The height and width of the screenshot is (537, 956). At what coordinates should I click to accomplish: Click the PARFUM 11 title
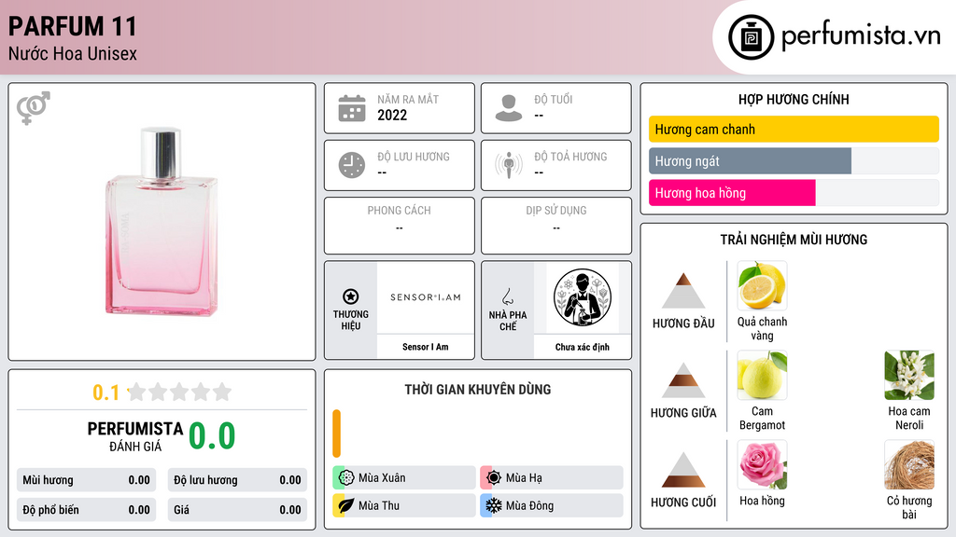(x=73, y=26)
